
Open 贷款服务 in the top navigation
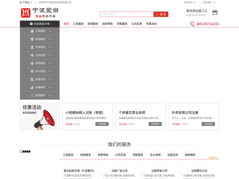[122, 24]
